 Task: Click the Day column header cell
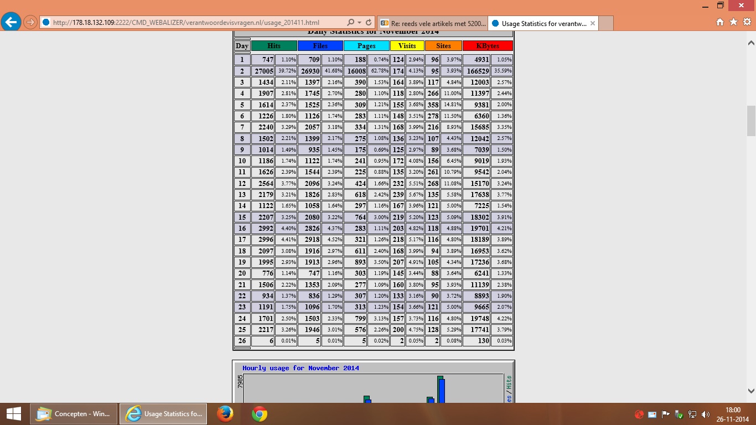pos(242,46)
